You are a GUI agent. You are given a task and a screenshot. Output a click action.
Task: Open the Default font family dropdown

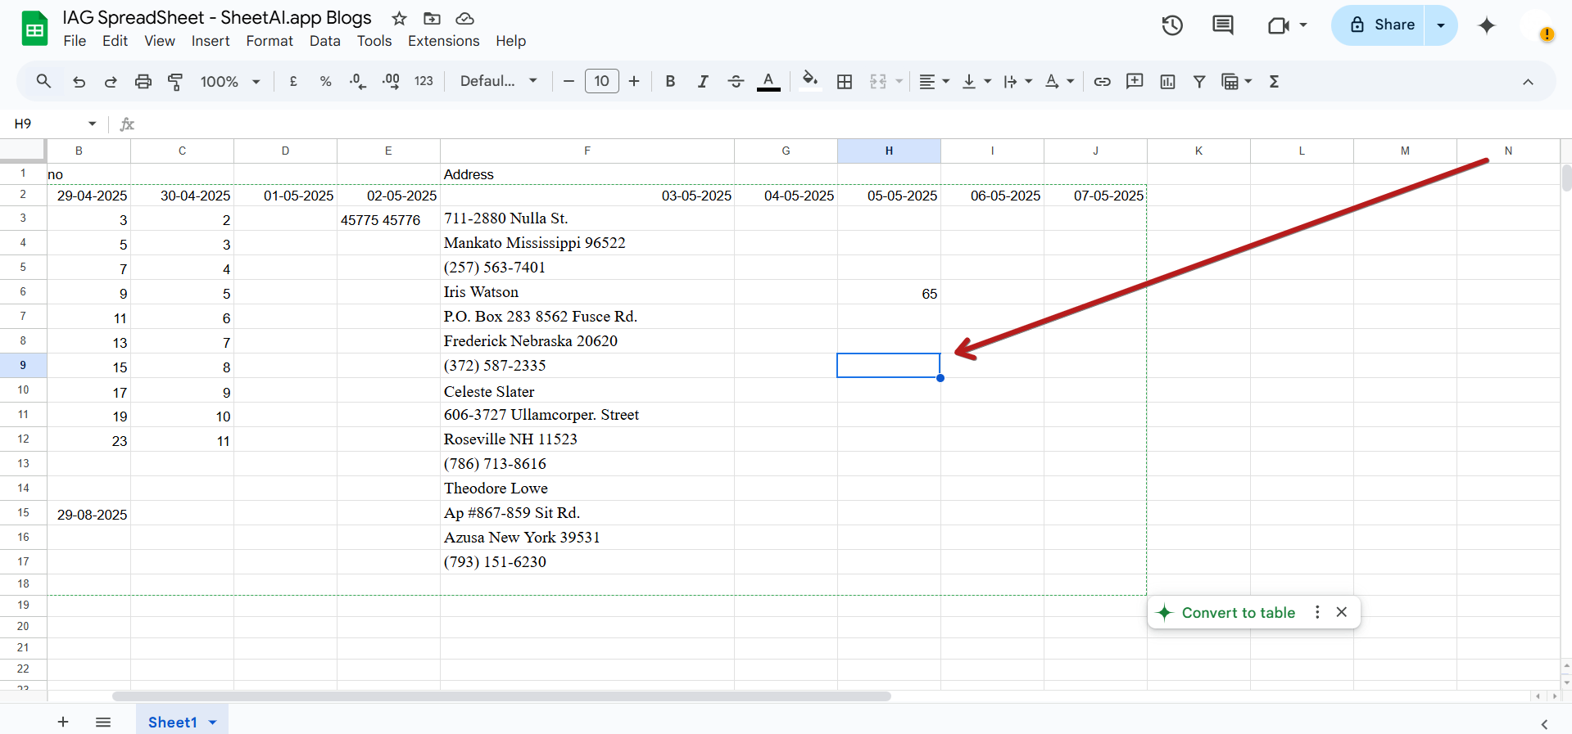pyautogui.click(x=498, y=81)
